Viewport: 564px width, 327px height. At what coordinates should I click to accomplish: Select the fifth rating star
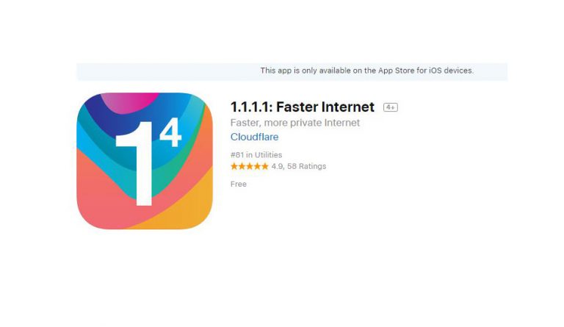tap(265, 166)
